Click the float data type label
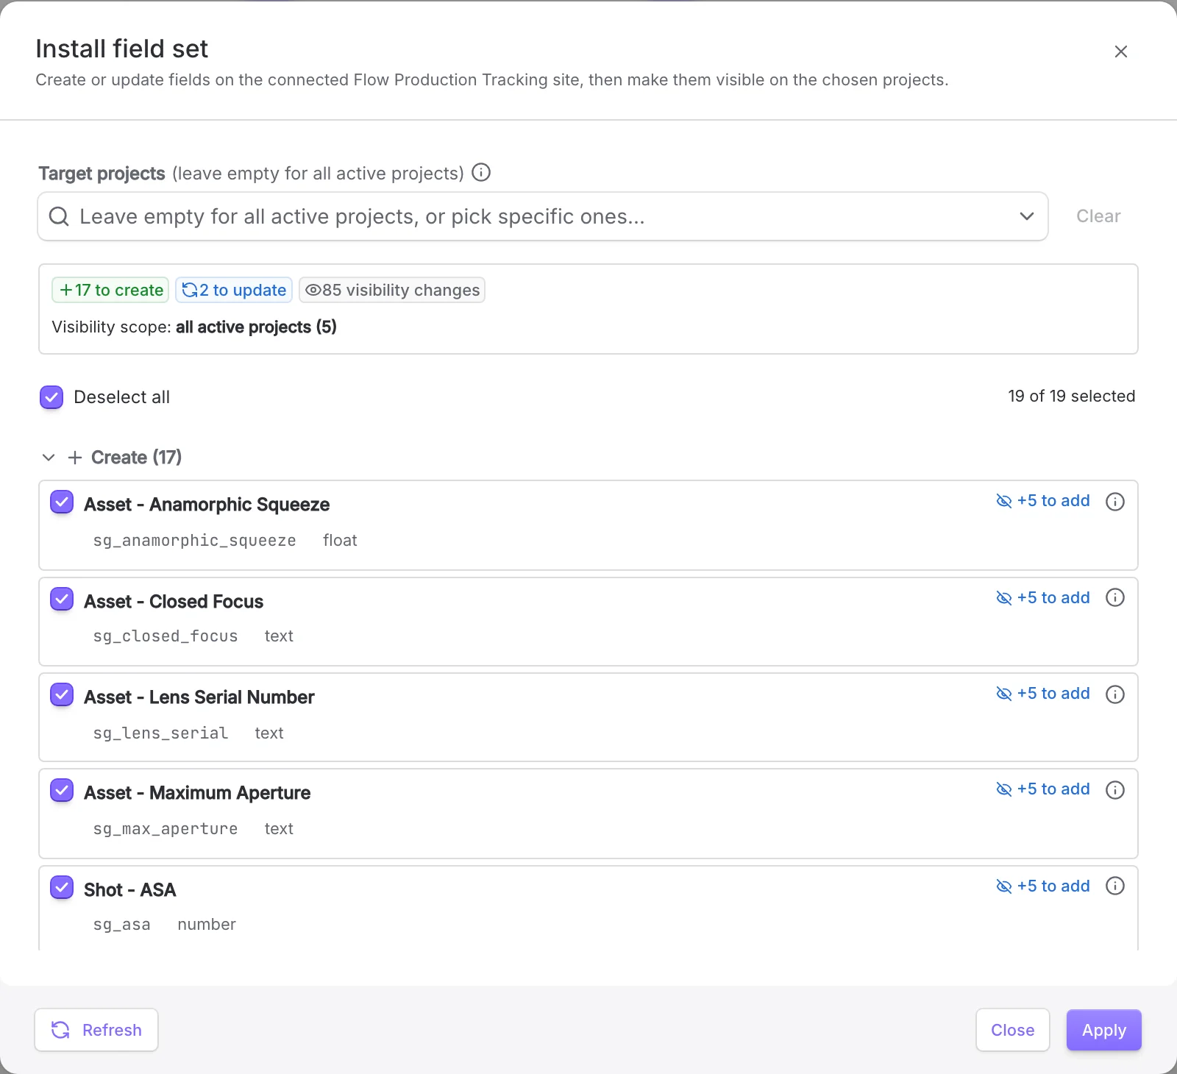This screenshot has height=1074, width=1177. (340, 541)
